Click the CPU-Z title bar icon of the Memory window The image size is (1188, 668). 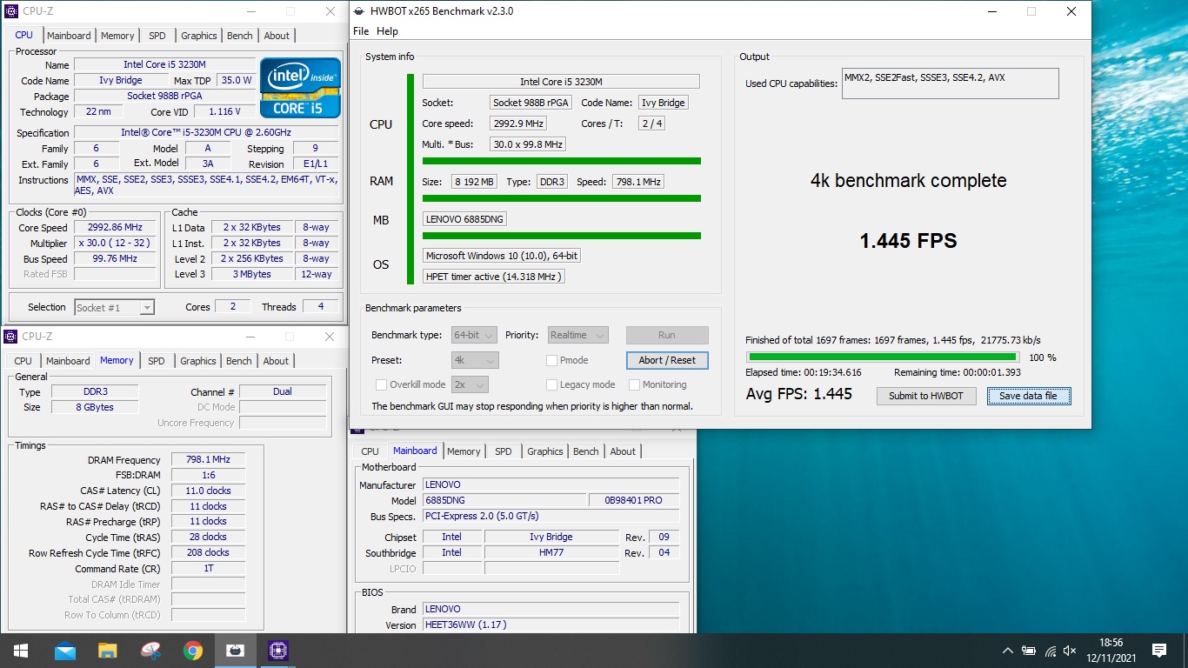[x=11, y=337]
